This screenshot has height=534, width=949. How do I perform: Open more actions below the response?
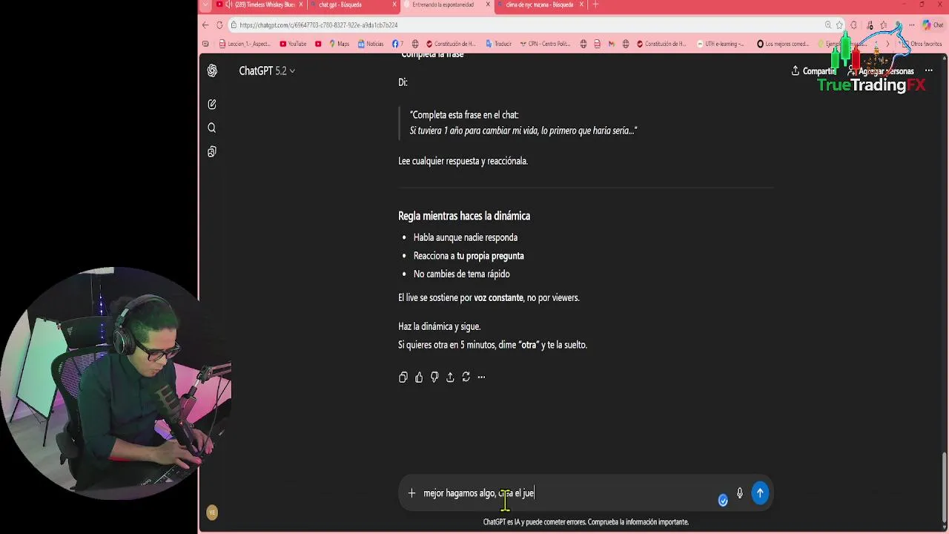tap(481, 378)
